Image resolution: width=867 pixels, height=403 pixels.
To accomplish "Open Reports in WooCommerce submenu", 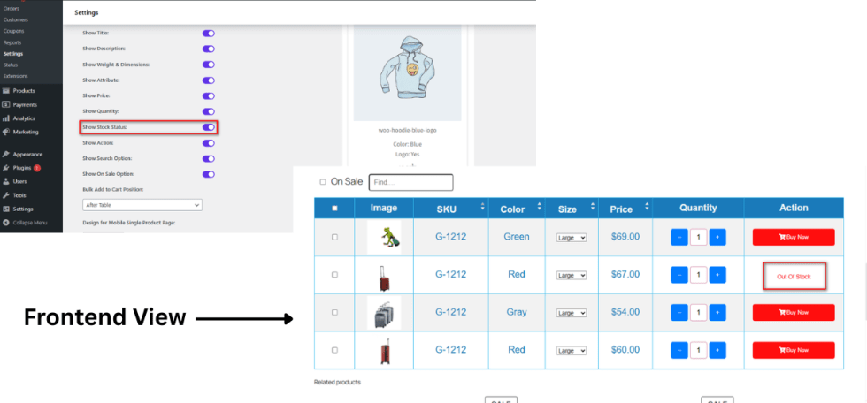I will pos(12,42).
